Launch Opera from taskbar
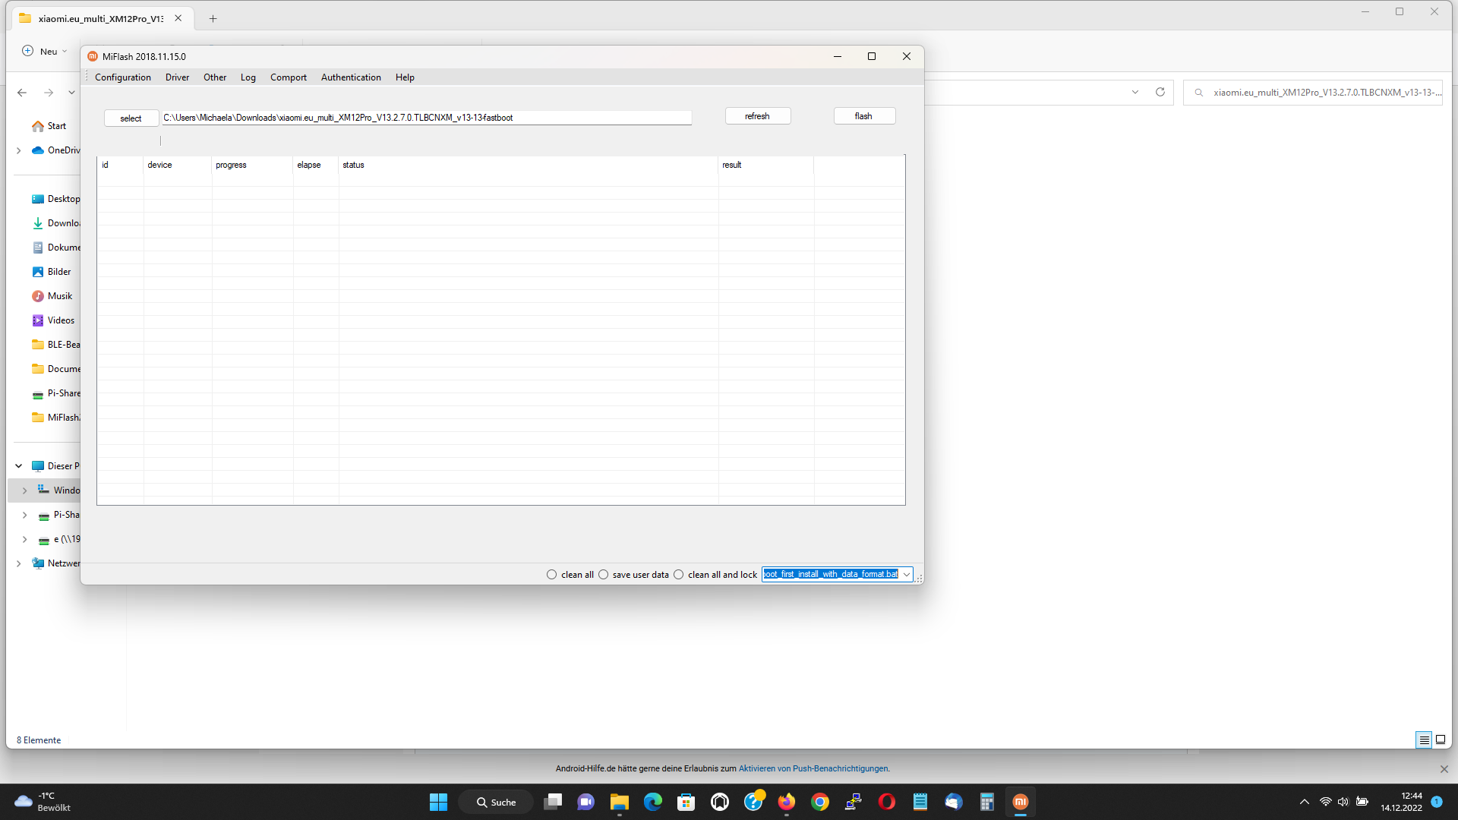Screen dimensions: 1458x820 pos(887,802)
